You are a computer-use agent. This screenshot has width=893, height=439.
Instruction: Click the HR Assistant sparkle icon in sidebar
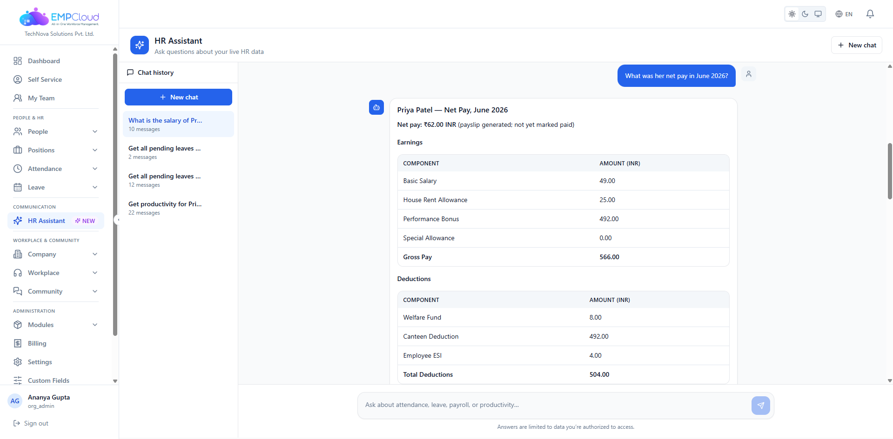click(x=18, y=221)
